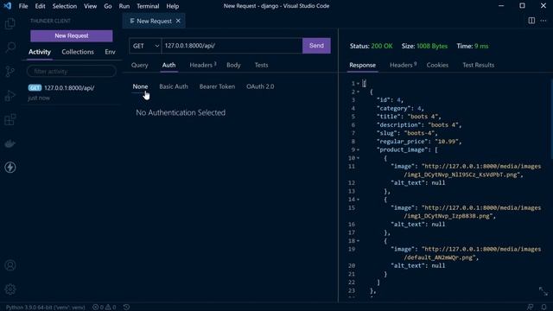Switch to the Tests request tab
Image resolution: width=553 pixels, height=311 pixels.
pos(261,66)
